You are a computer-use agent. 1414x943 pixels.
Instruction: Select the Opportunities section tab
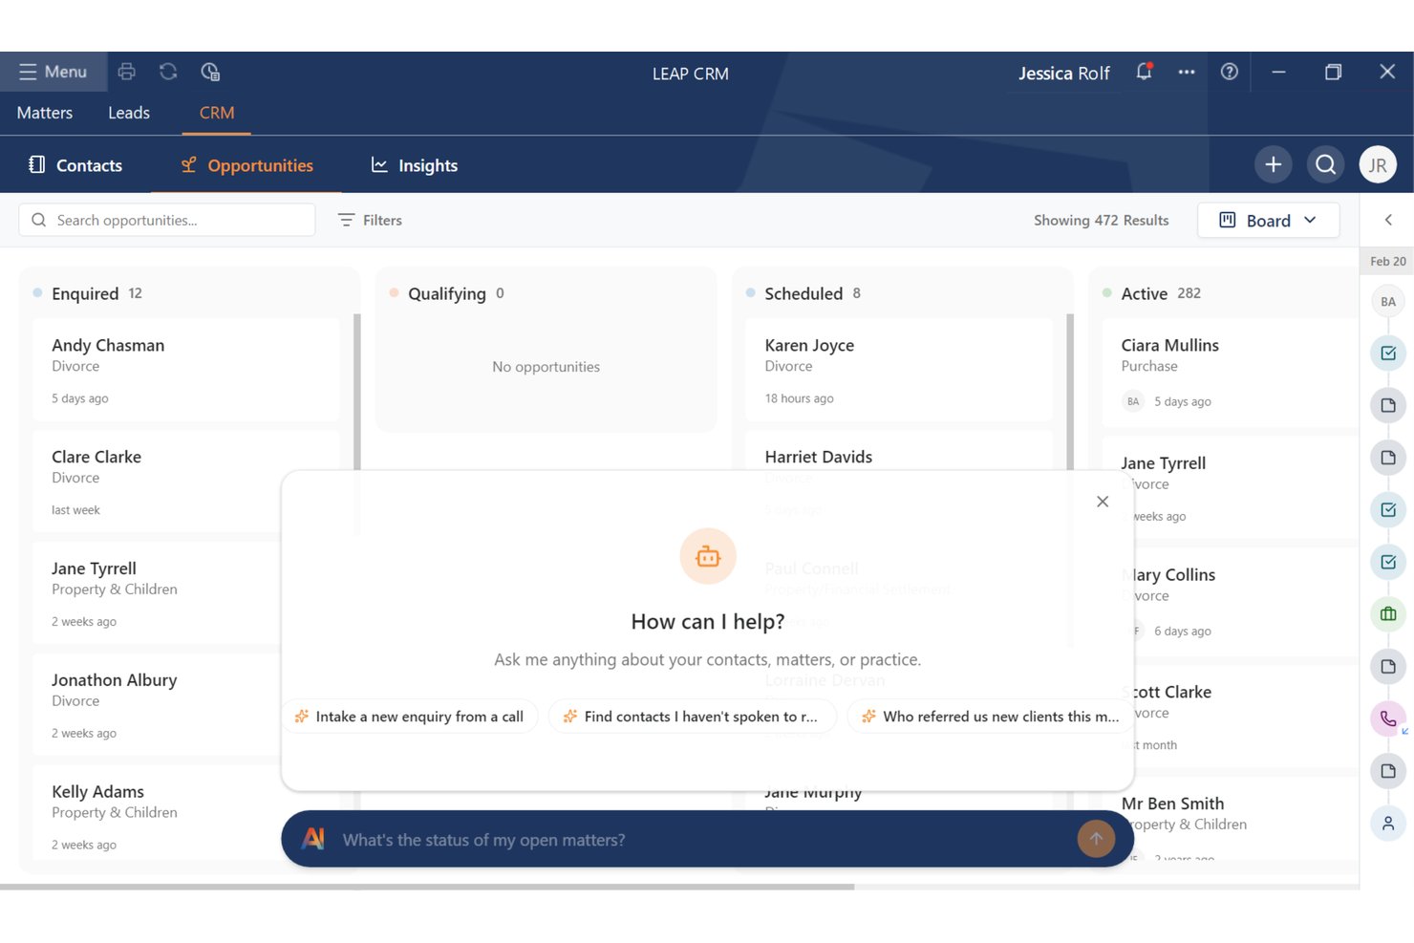pyautogui.click(x=247, y=165)
